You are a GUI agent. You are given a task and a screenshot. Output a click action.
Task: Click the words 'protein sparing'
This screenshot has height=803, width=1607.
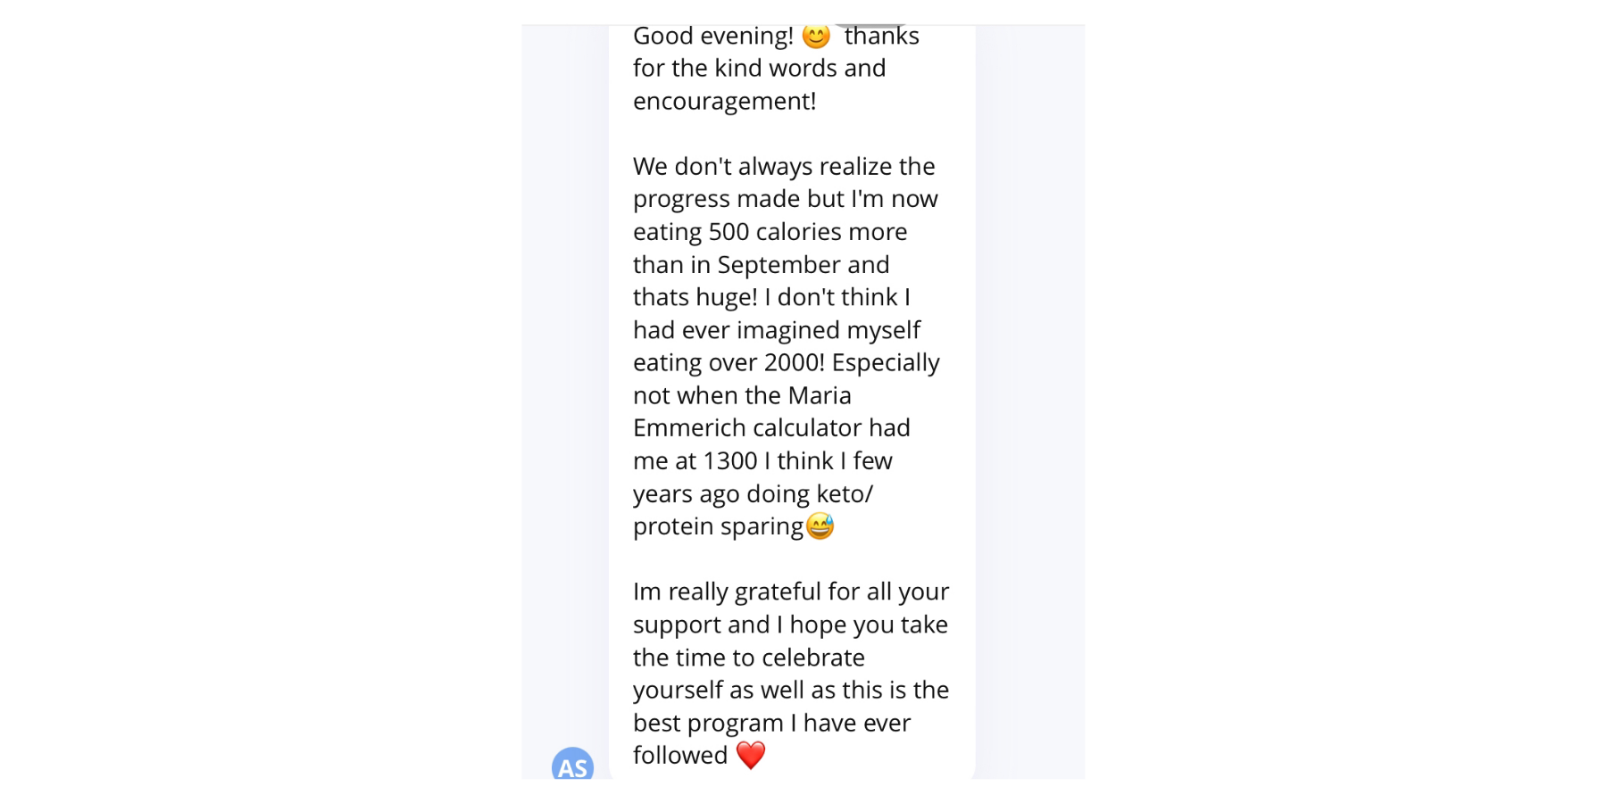[719, 527]
